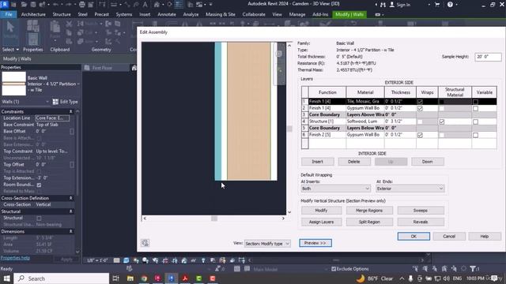The width and height of the screenshot is (506, 284).
Task: Toggle Room Bounding checkbox in Properties
Action: coord(39,185)
